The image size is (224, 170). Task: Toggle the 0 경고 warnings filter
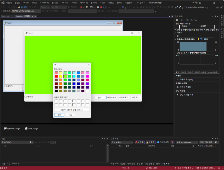pos(150,142)
